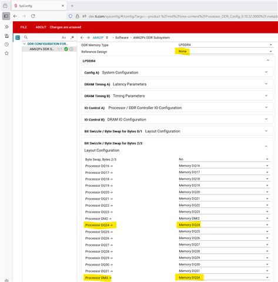Screen dimensions: 278x282
Task: Navigate forward in SysConfig breadcrumb arrows
Action: pyautogui.click(x=88, y=38)
